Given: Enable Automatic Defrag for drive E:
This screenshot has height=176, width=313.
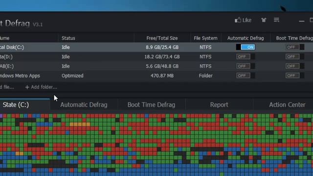Looking at the screenshot, I should tap(246, 66).
